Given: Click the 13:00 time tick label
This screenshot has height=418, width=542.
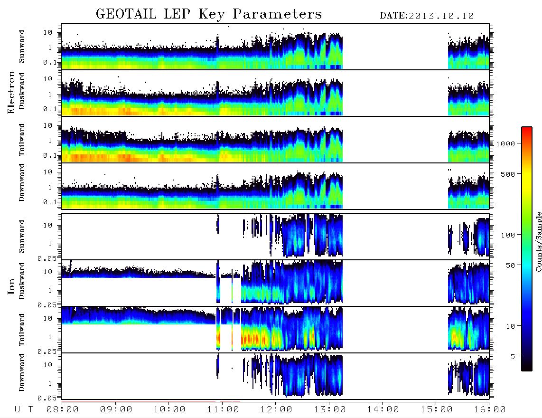Looking at the screenshot, I should point(330,410).
